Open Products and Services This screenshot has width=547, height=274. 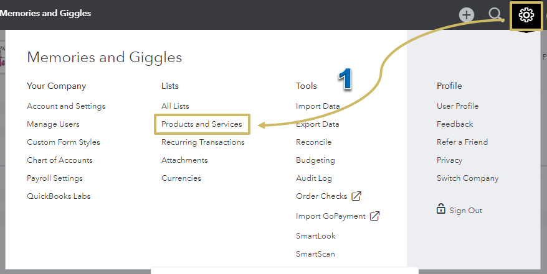[x=202, y=124]
